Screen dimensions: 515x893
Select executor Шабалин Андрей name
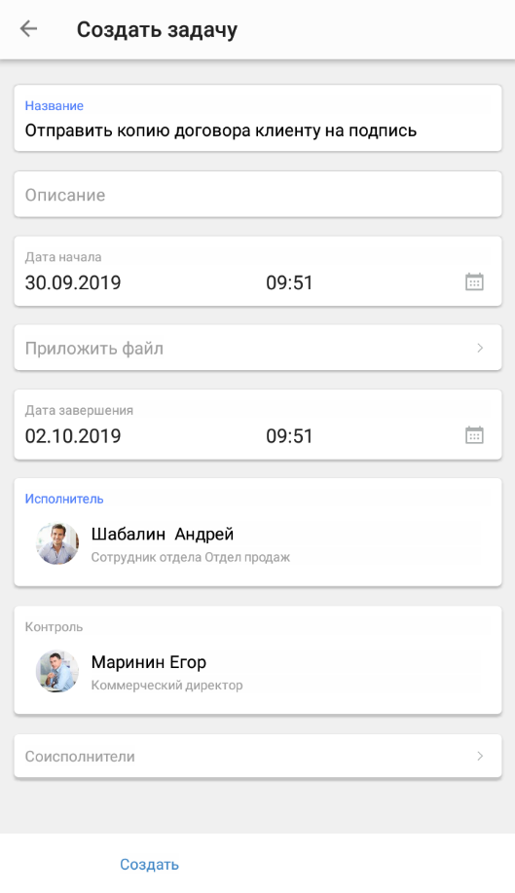pos(163,535)
